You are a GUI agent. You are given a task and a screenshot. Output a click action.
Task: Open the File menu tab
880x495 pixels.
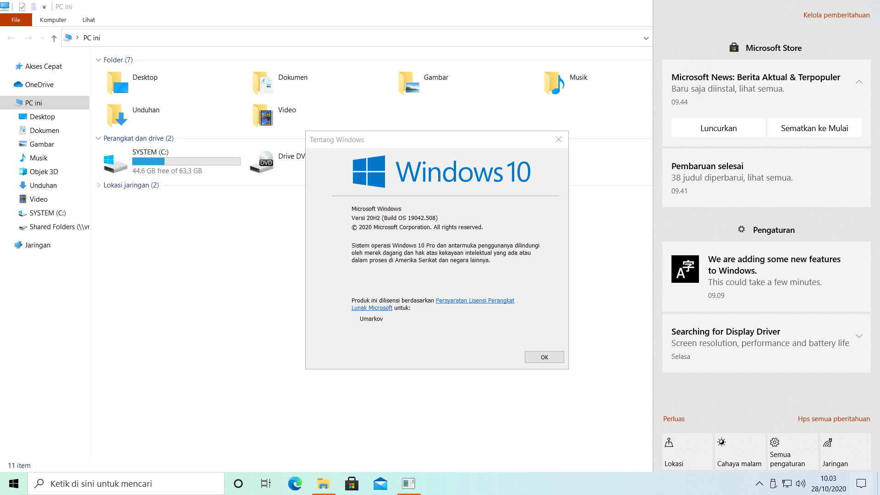(x=16, y=20)
